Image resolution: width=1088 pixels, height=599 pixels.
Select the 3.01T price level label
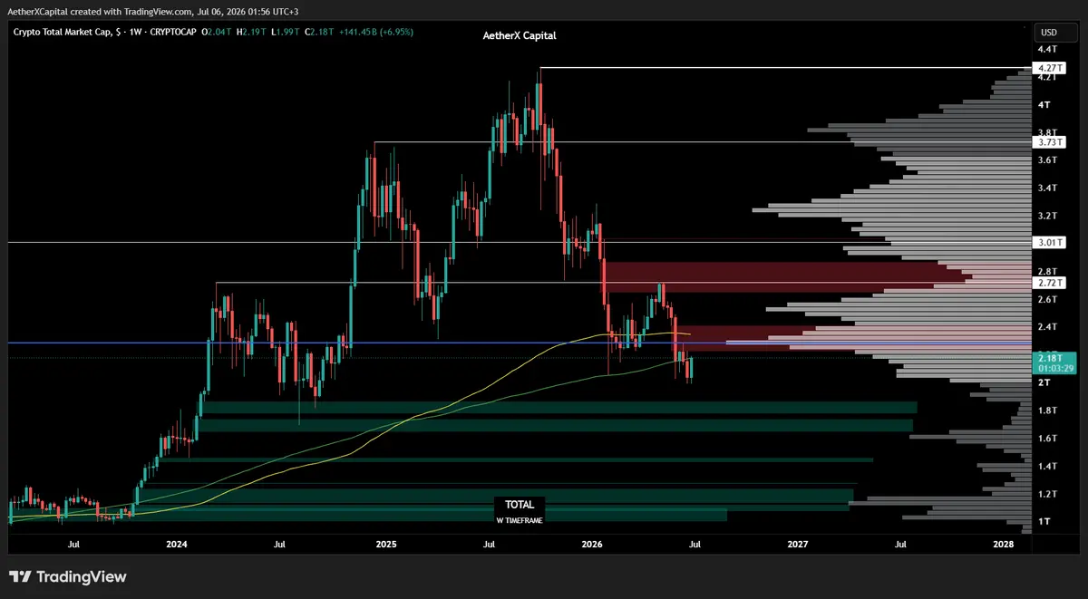(1048, 242)
